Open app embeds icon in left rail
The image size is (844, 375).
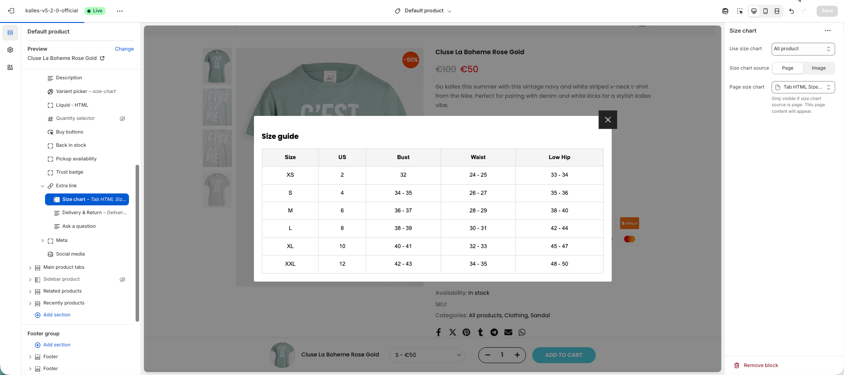[10, 67]
